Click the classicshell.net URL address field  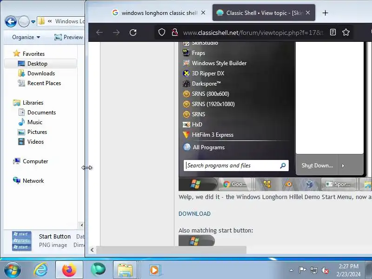point(253,33)
